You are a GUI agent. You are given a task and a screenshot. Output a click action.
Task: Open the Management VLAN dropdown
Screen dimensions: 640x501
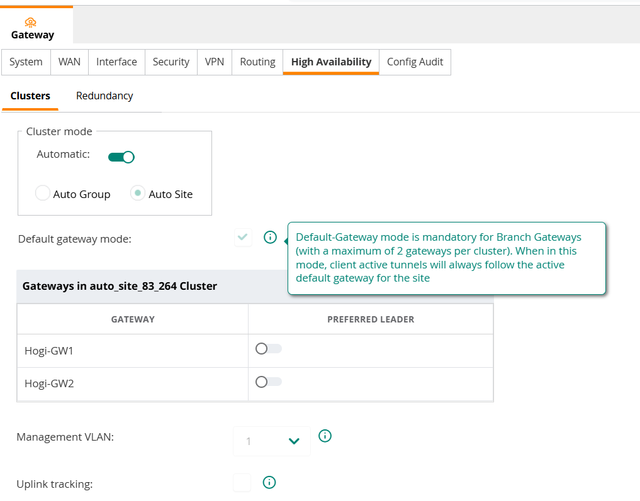click(x=272, y=441)
